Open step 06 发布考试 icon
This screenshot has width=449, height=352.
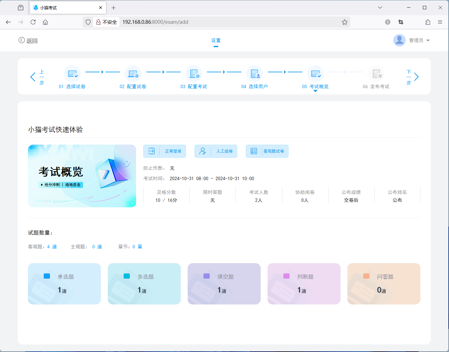click(x=376, y=74)
